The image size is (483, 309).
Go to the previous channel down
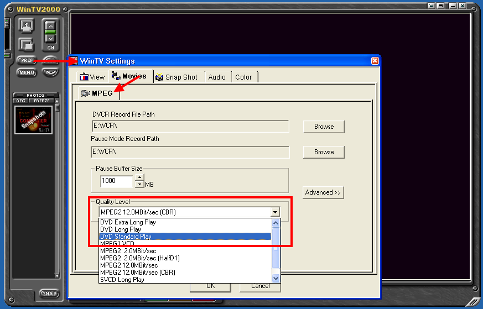point(50,39)
